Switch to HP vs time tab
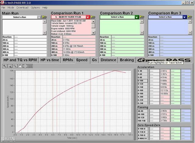Image resolution: width=195 pixels, height=143 pixels. tap(50, 60)
